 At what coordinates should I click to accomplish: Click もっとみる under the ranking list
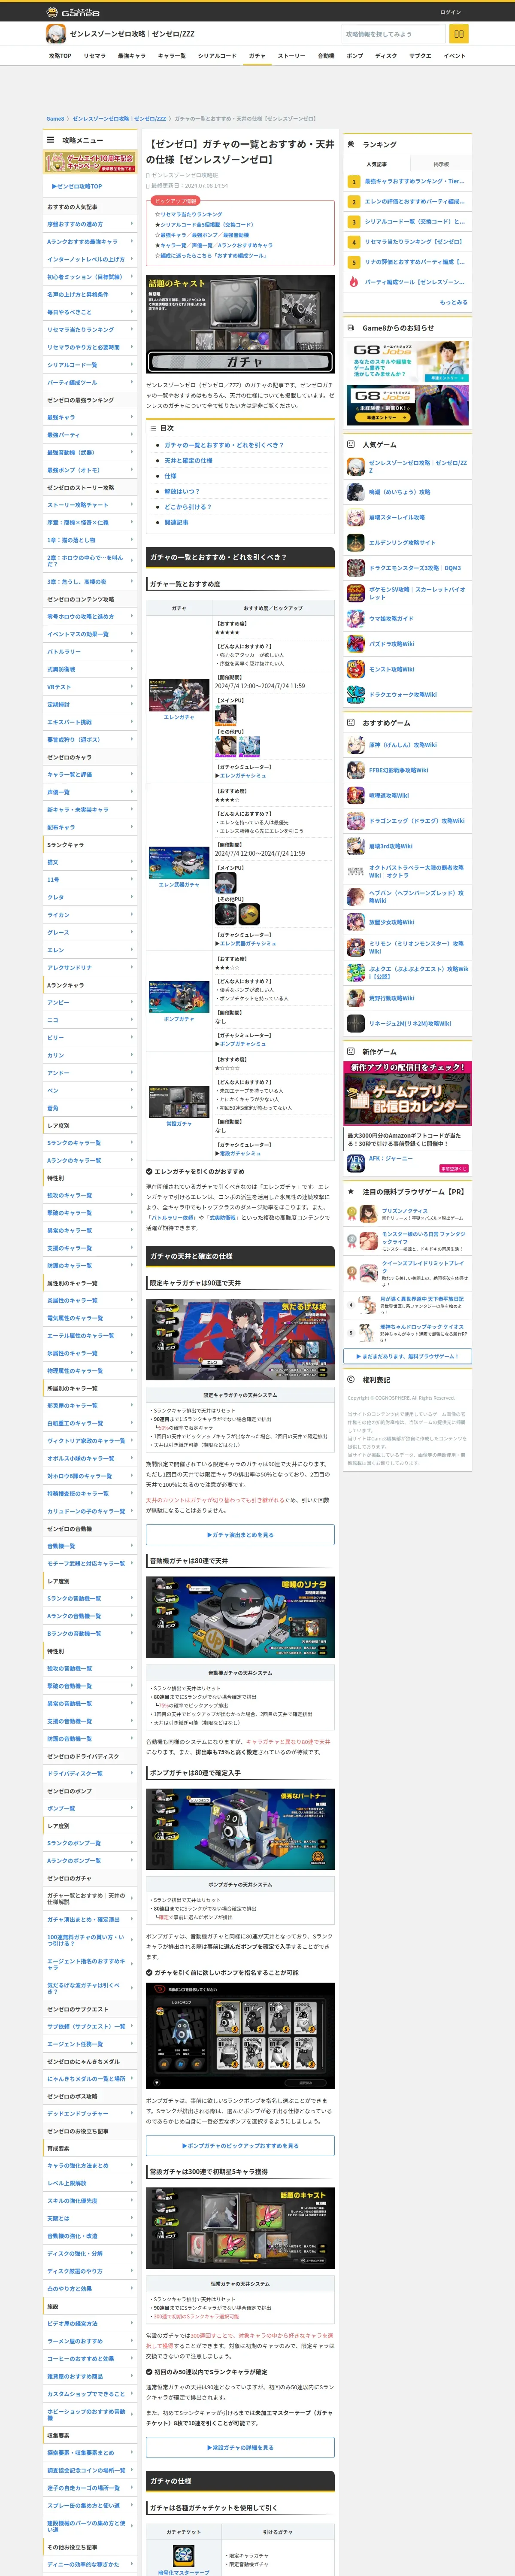[x=453, y=302]
